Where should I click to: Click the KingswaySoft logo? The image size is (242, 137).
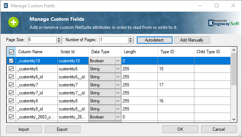(224, 23)
